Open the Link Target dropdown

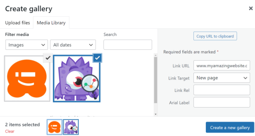tap(222, 78)
